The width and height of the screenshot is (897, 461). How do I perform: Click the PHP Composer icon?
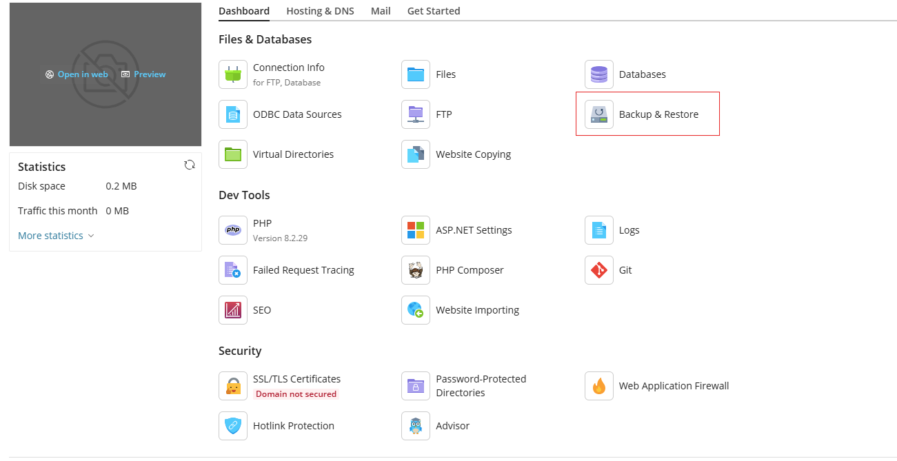(x=416, y=270)
